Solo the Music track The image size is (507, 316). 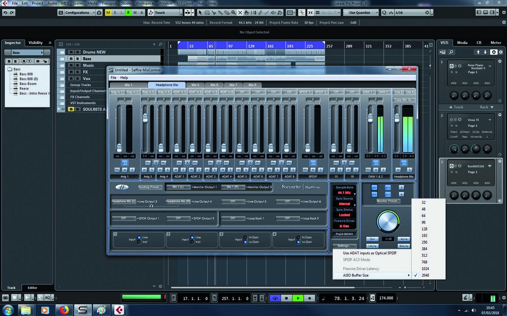[x=78, y=65]
